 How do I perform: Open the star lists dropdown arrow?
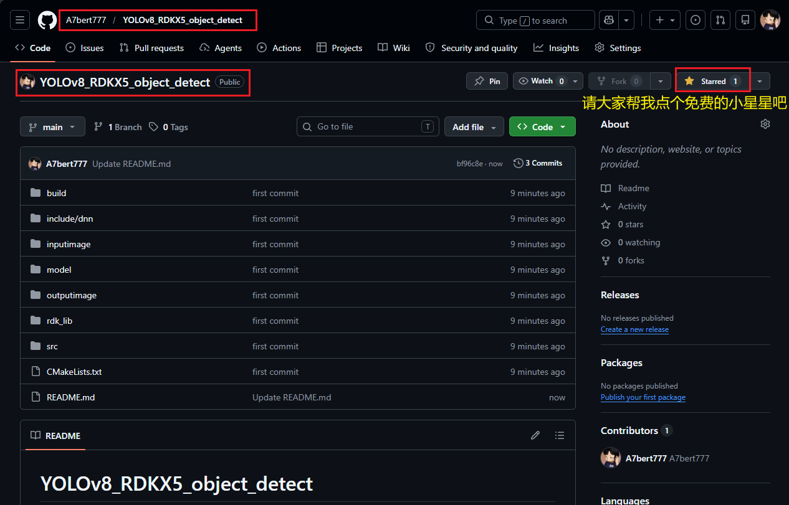(x=760, y=81)
